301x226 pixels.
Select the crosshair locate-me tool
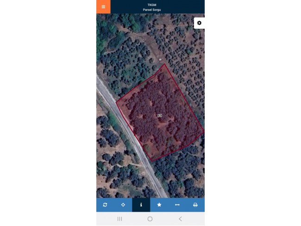point(123,205)
